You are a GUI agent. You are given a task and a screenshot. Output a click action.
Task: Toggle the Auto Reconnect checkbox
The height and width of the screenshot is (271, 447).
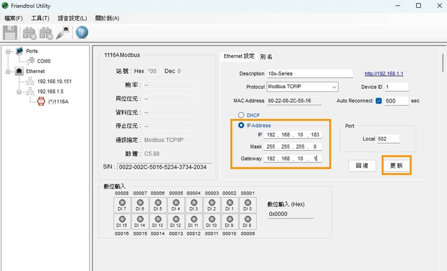pos(379,100)
